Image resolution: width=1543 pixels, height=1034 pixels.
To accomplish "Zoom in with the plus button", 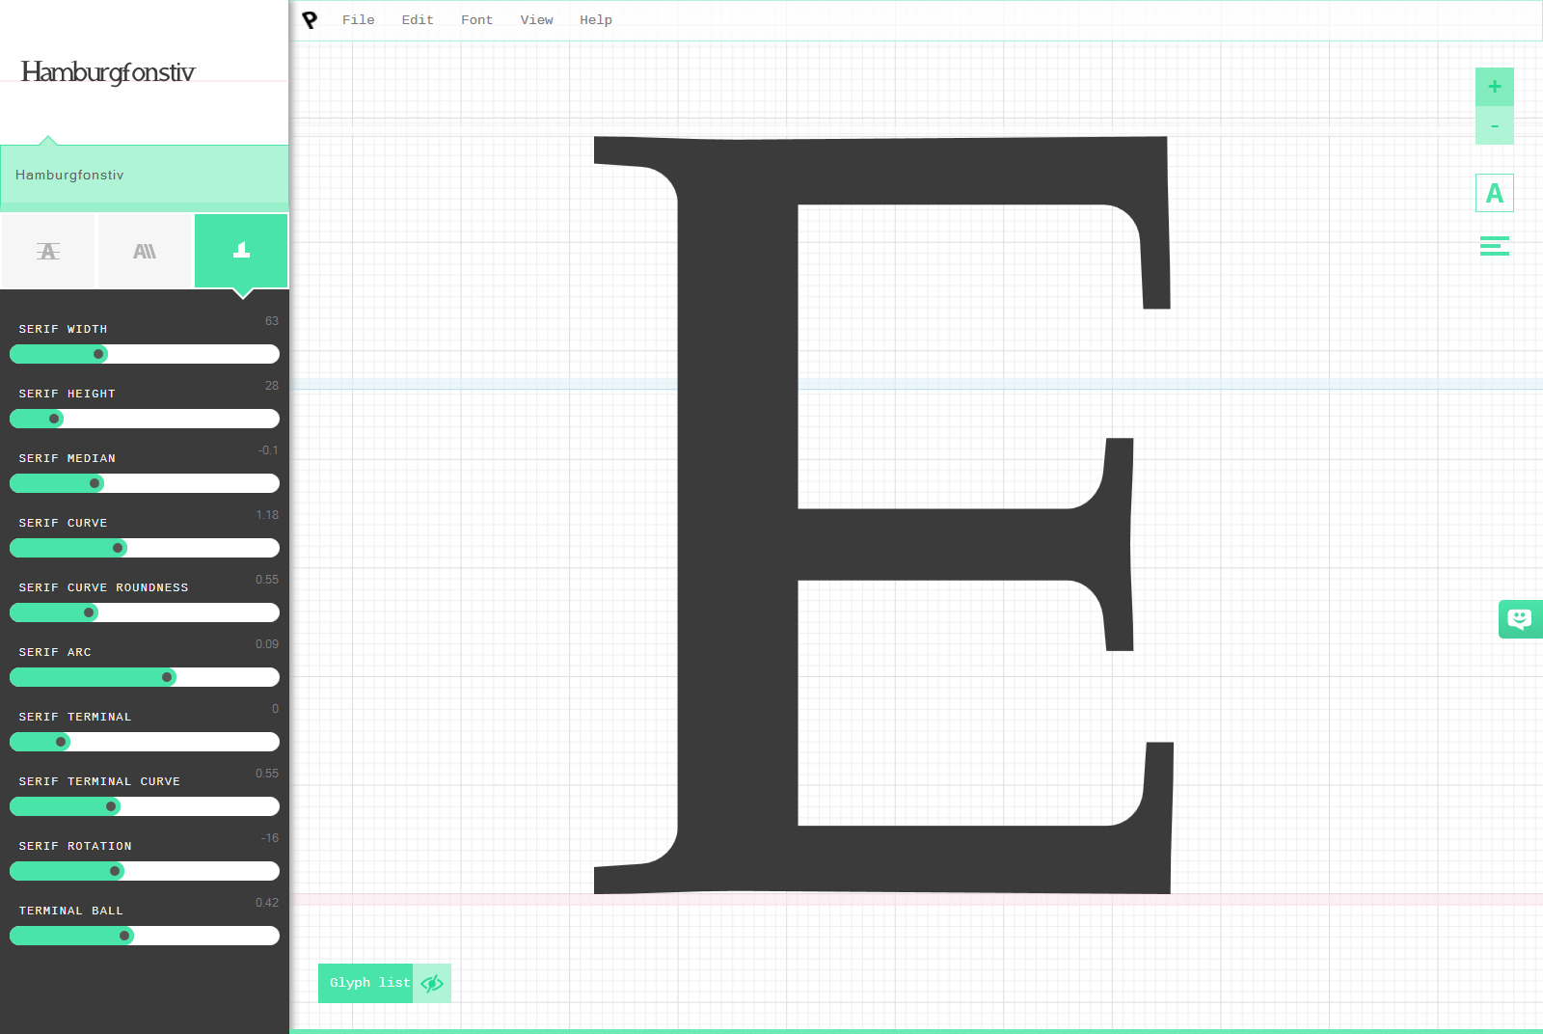I will pos(1494,87).
